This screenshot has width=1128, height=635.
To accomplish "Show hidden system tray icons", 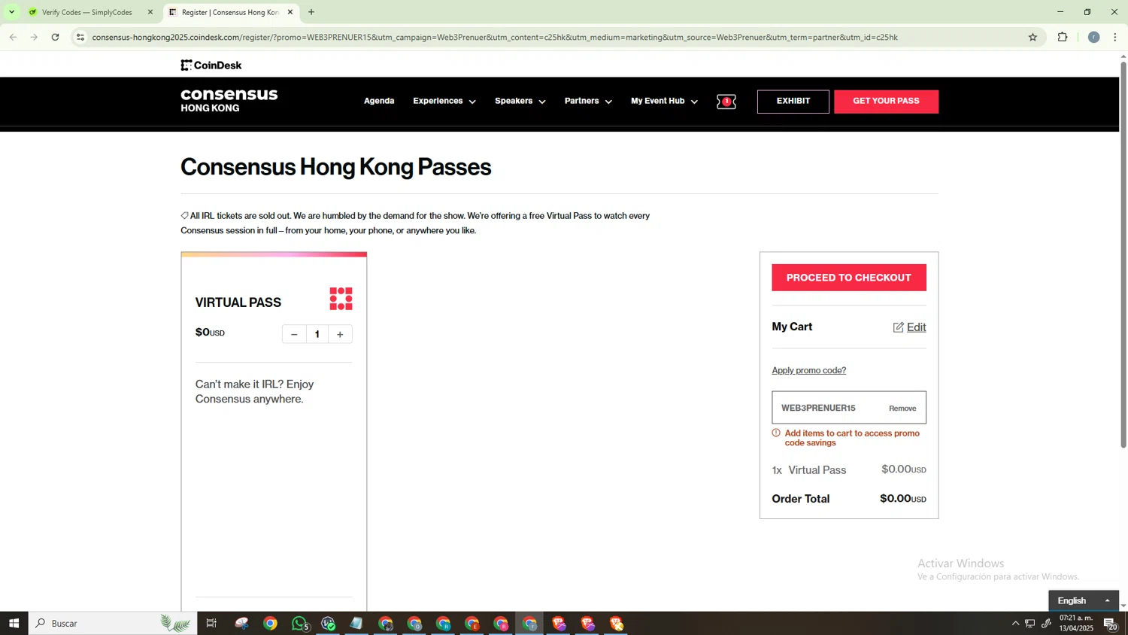I will tap(1015, 623).
